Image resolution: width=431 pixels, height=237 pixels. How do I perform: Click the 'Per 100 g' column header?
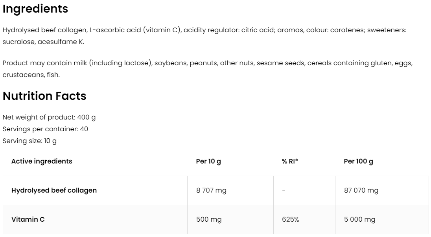click(358, 161)
